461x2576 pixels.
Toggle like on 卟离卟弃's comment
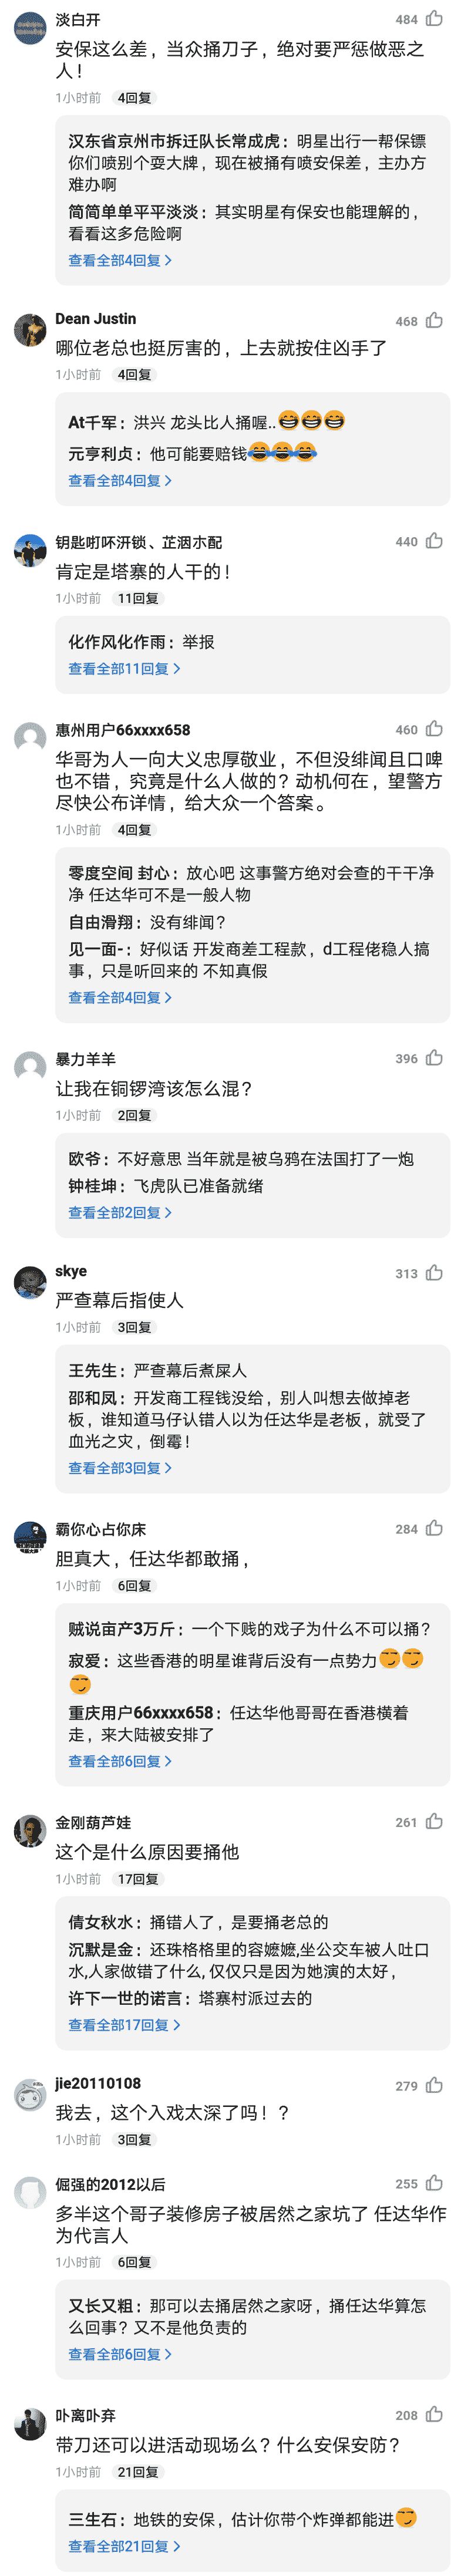pyautogui.click(x=434, y=2415)
